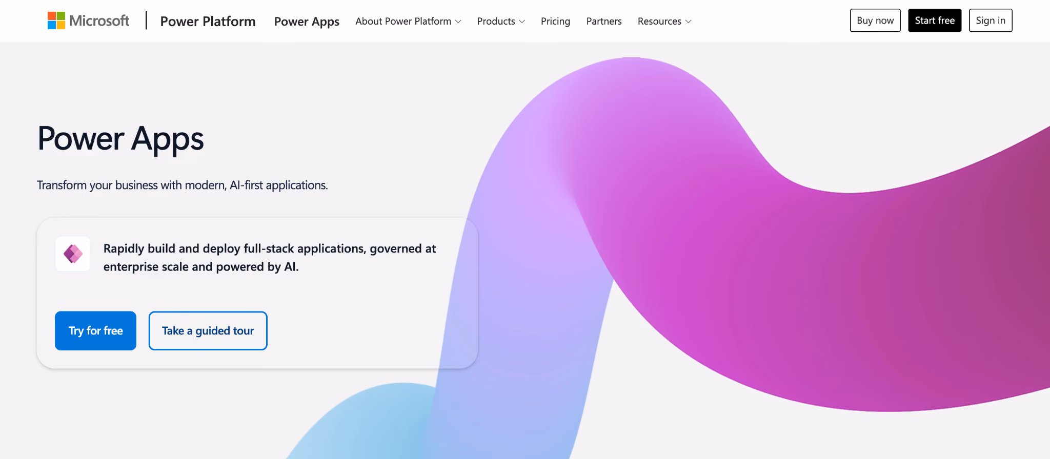The height and width of the screenshot is (459, 1050).
Task: Open the Power Platform home link
Action: click(x=208, y=22)
